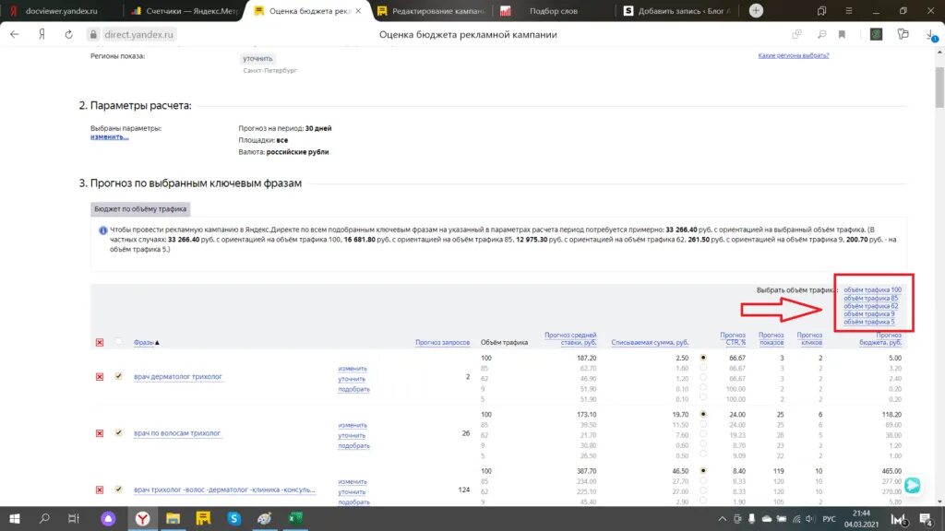The width and height of the screenshot is (945, 531).
Task: Remove phrase 'врач дерматолог трихолог' with red X
Action: [x=100, y=377]
